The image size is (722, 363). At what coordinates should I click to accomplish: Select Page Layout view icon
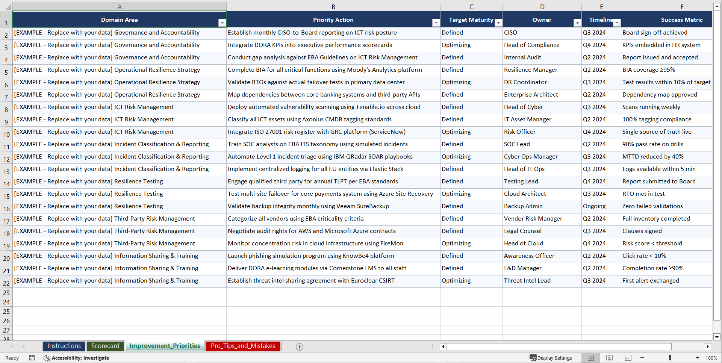coord(609,358)
